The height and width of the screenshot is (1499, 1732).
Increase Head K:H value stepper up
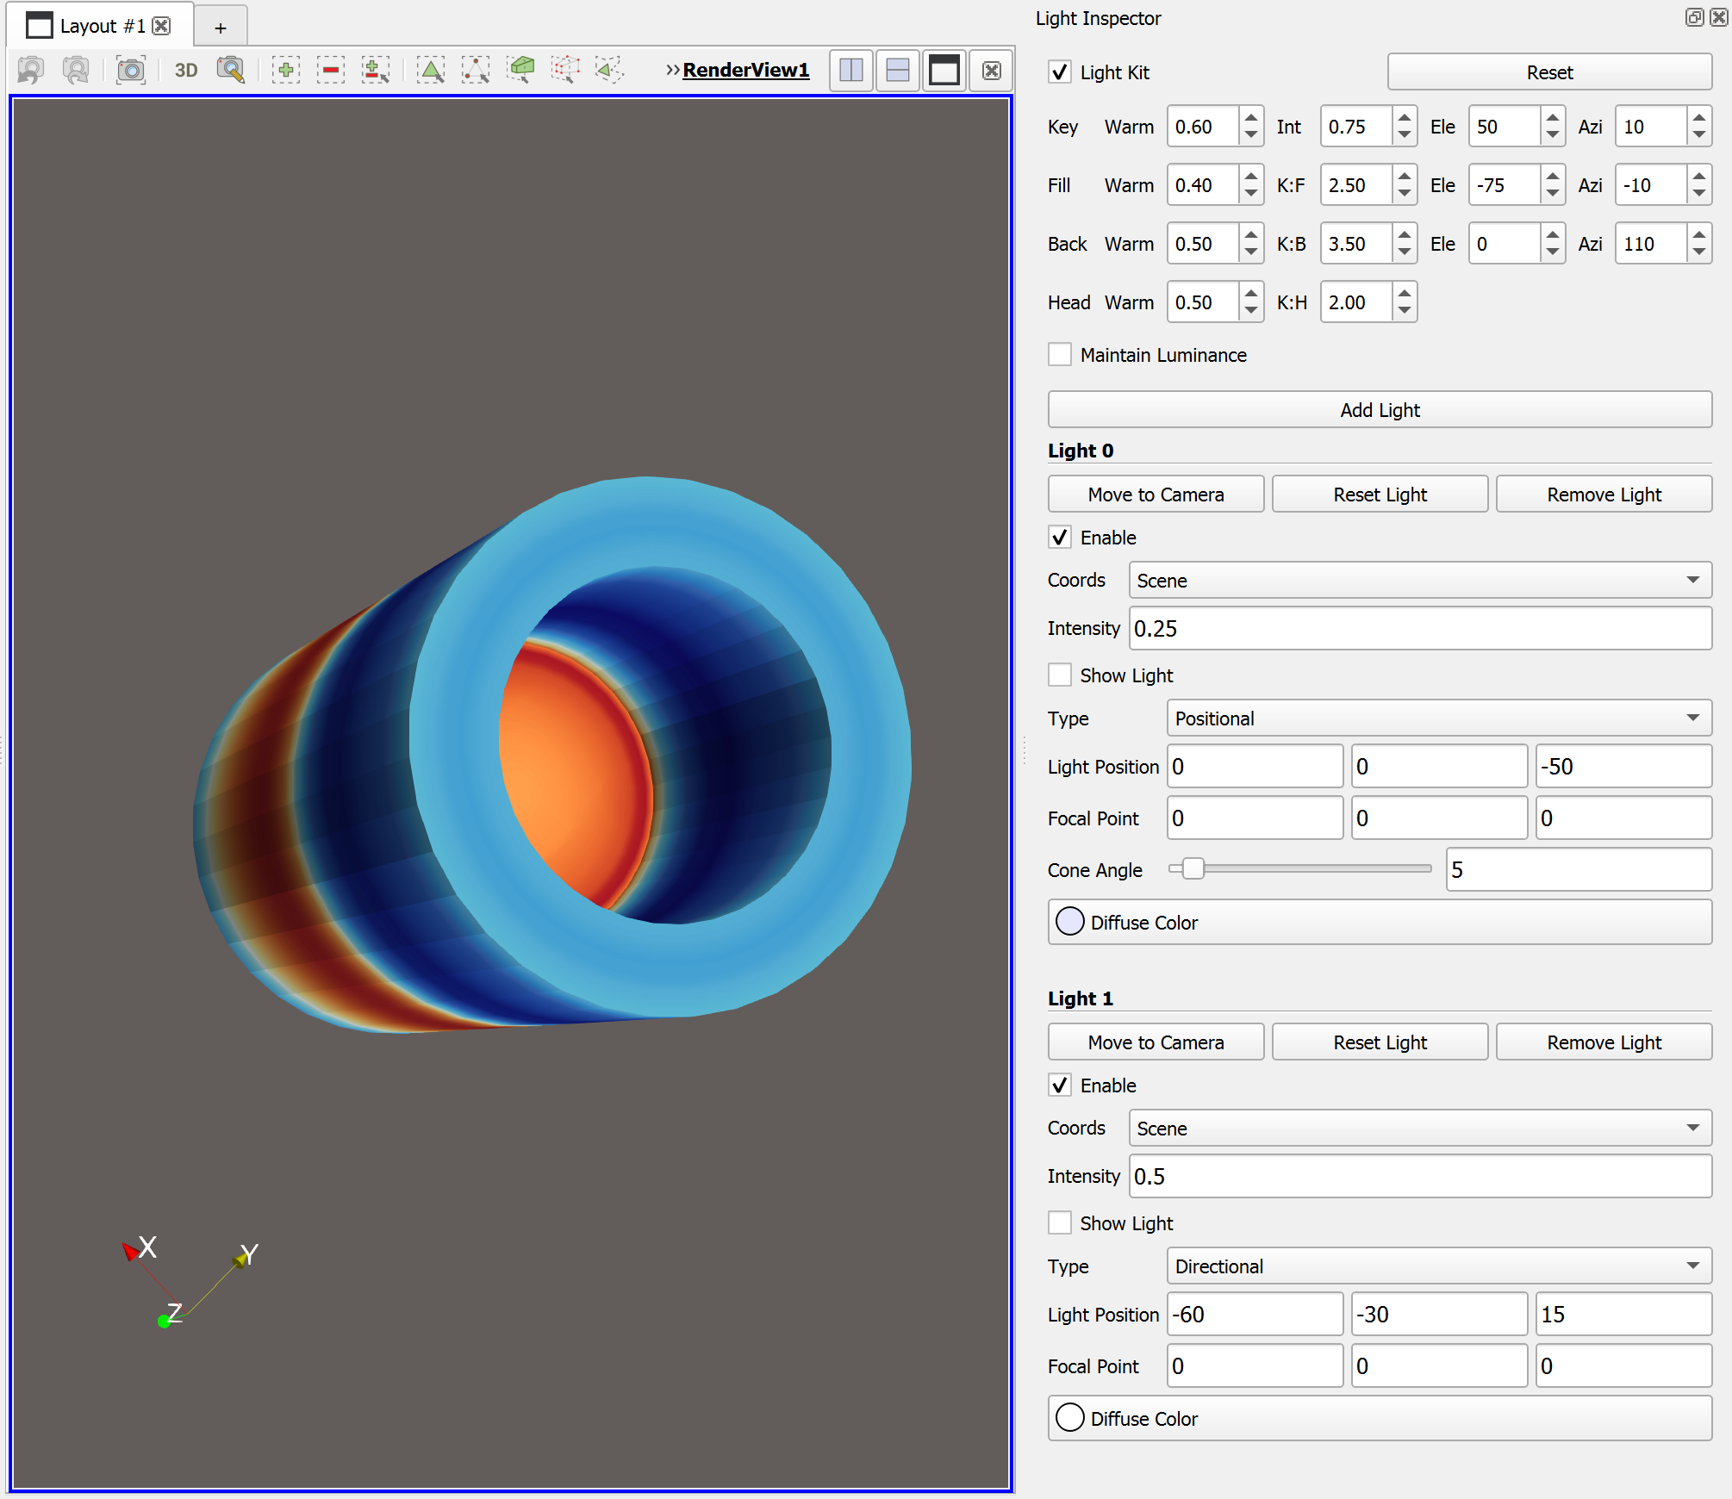click(1405, 293)
